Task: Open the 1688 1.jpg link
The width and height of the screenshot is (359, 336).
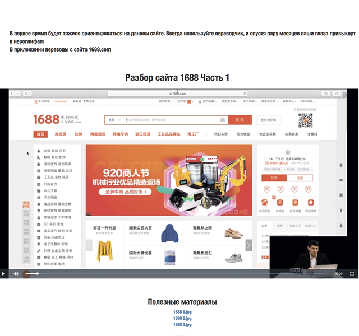Action: tap(182, 312)
